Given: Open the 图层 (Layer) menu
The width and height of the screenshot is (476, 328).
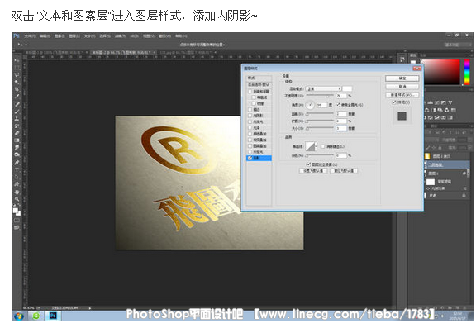Looking at the screenshot, I should pos(74,36).
